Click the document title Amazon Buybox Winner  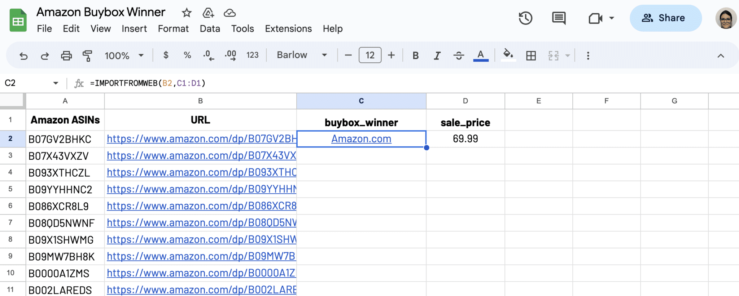[101, 12]
